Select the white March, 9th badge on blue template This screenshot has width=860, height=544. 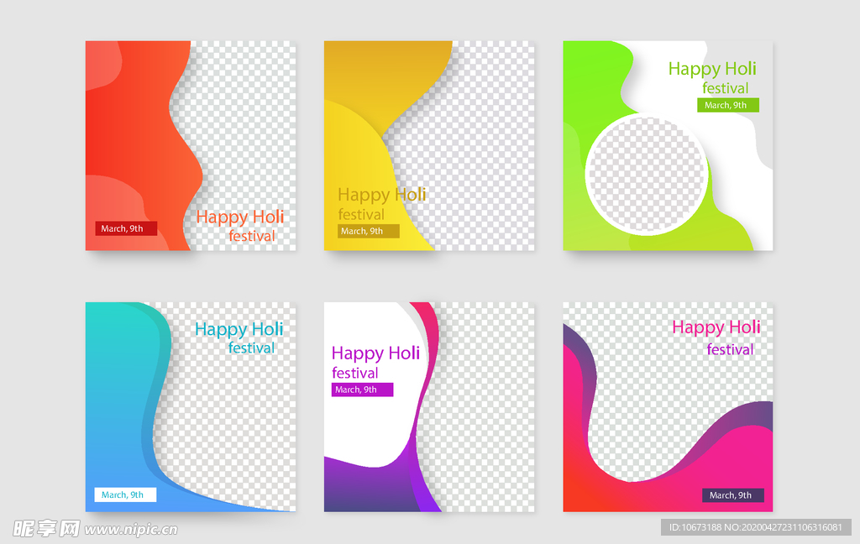coord(125,495)
